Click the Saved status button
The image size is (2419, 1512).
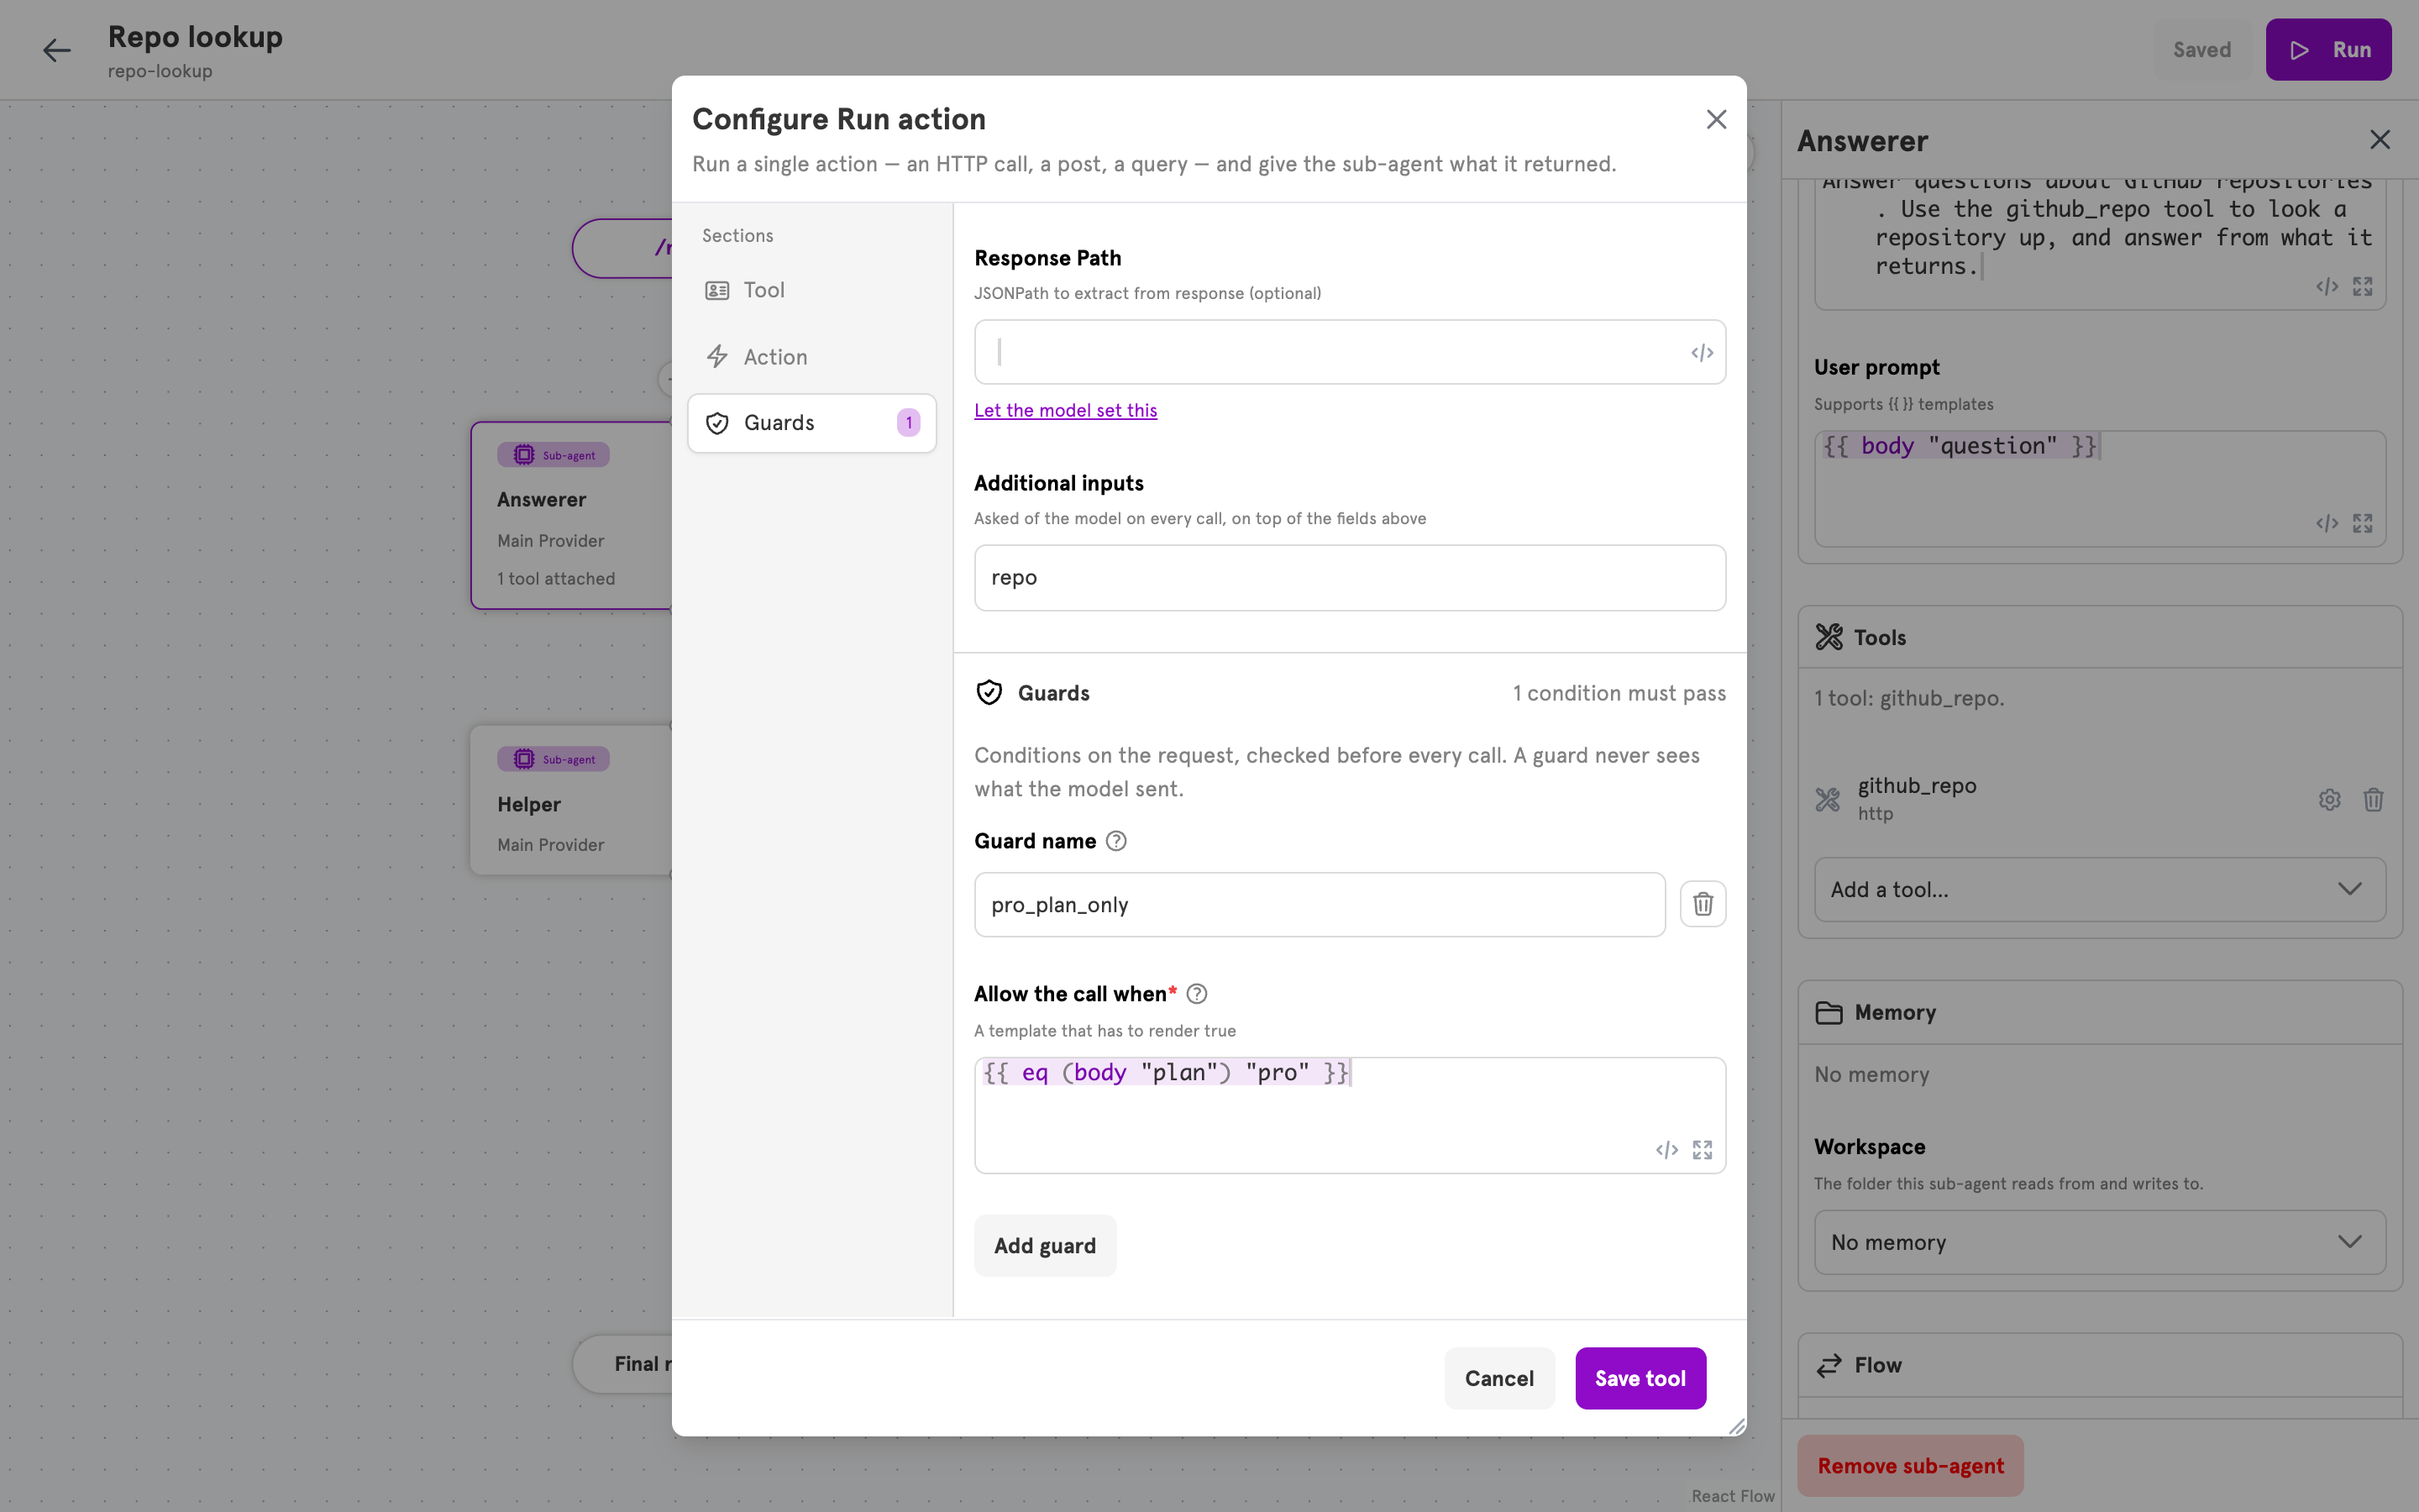[x=2201, y=50]
